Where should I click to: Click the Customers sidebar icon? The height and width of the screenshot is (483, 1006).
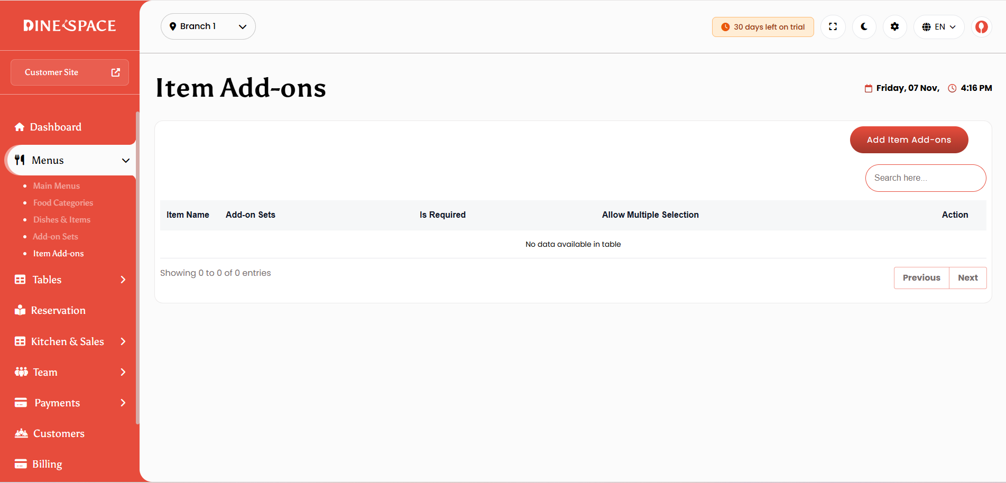click(x=21, y=433)
